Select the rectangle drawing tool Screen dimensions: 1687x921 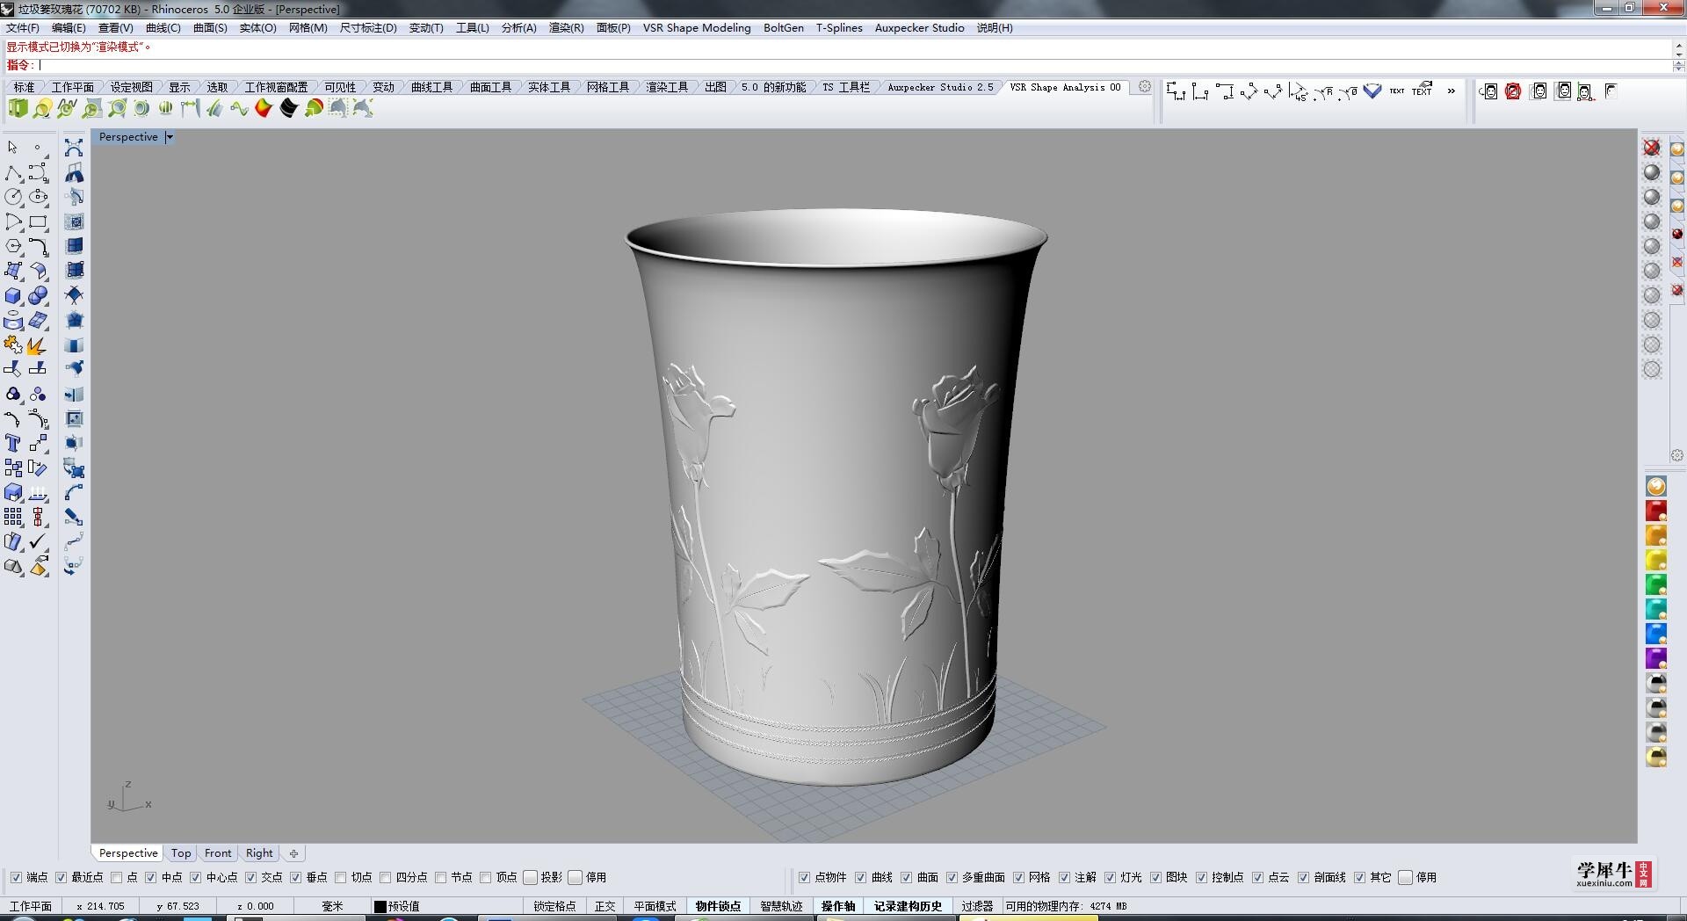(38, 221)
